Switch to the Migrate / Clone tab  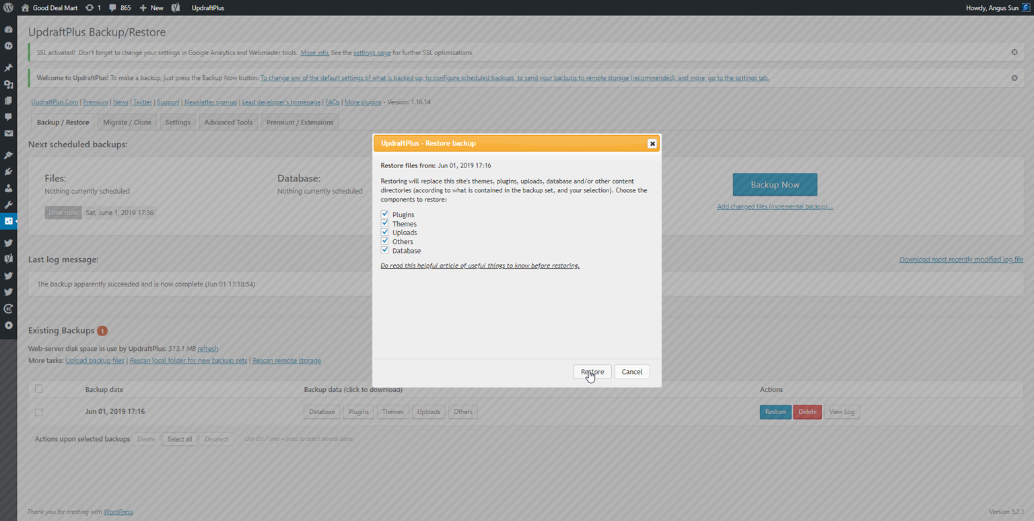127,122
